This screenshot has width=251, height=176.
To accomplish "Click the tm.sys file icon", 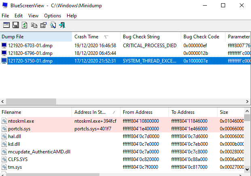I will tap(4, 167).
